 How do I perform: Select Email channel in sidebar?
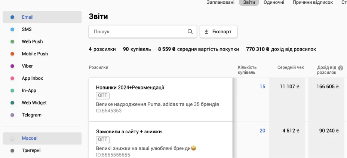click(x=28, y=17)
